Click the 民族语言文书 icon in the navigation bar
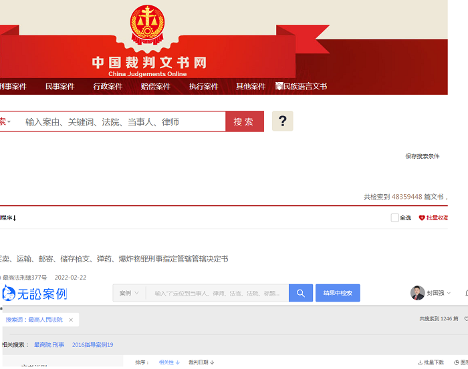This screenshot has height=369, width=468. click(279, 86)
